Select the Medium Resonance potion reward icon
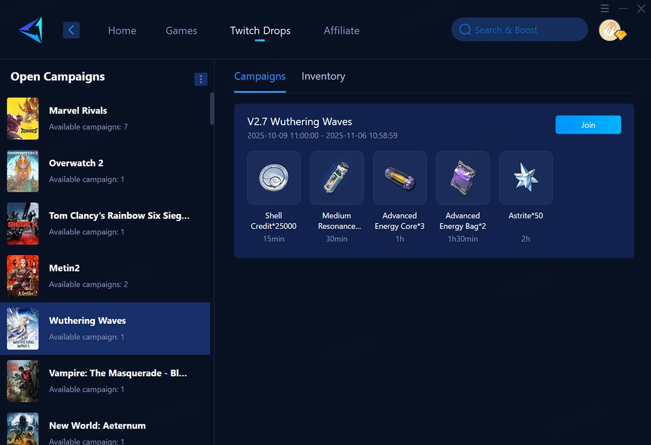The image size is (651, 445). pyautogui.click(x=336, y=178)
